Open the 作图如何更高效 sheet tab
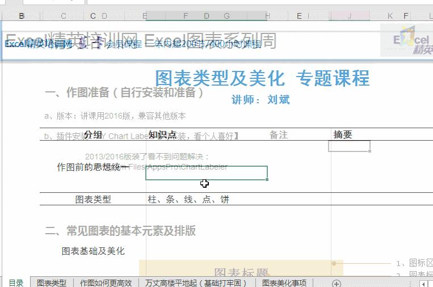This screenshot has height=287, width=433. [106, 283]
